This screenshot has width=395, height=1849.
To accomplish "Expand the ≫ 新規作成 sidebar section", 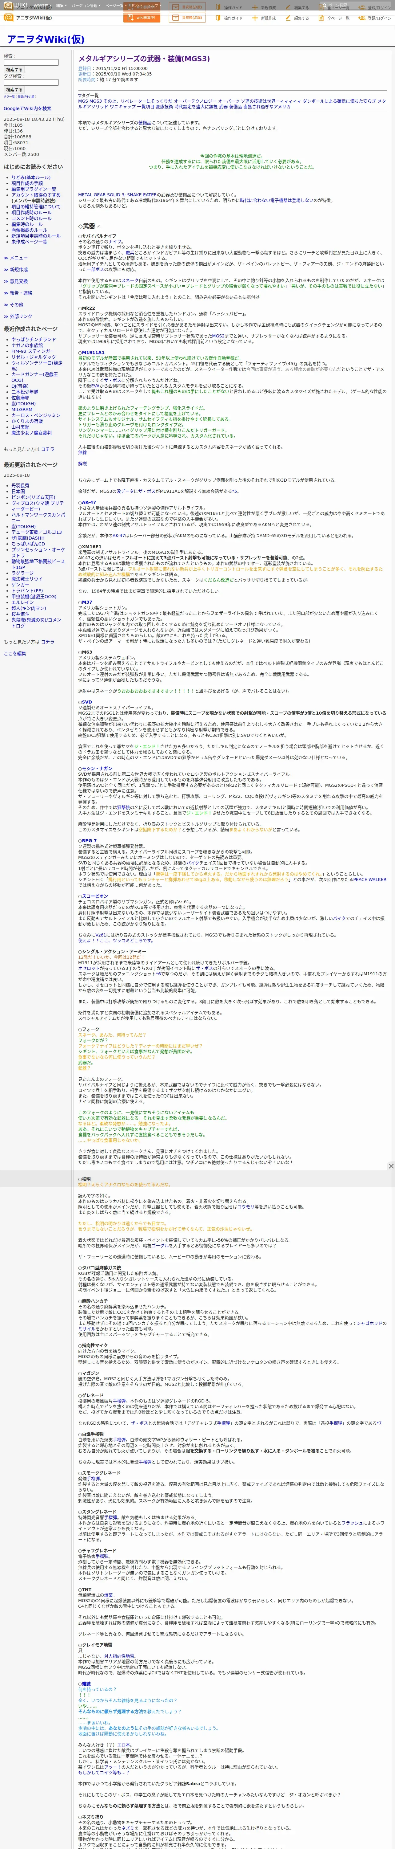I will point(16,270).
